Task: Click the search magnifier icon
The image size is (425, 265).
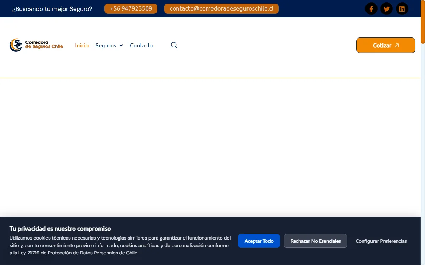Action: pos(174,45)
